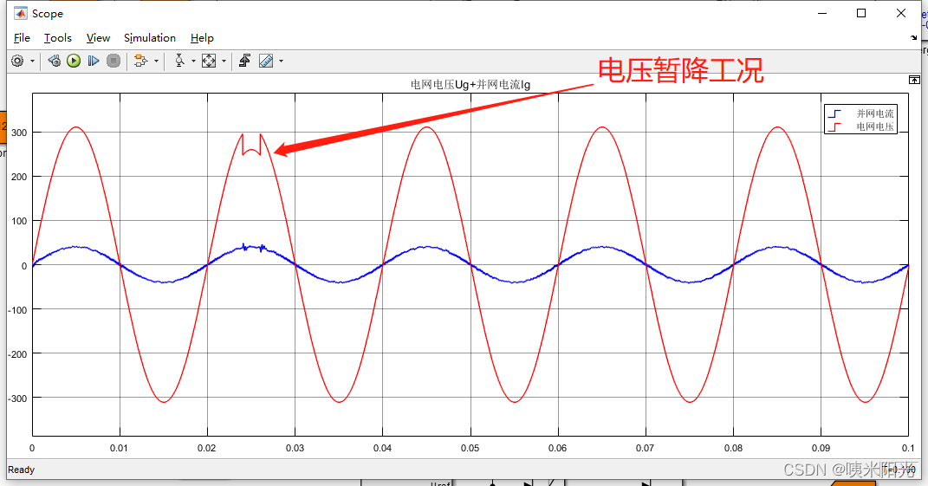The height and width of the screenshot is (486, 928).
Task: Expand the zoom tool dropdown arrow
Action: (193, 61)
